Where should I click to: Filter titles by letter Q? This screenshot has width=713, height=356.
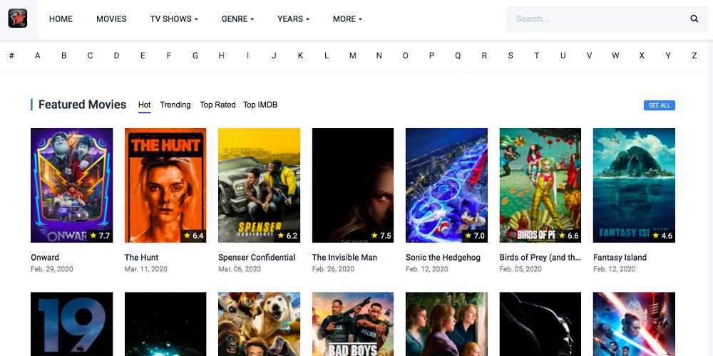(458, 56)
